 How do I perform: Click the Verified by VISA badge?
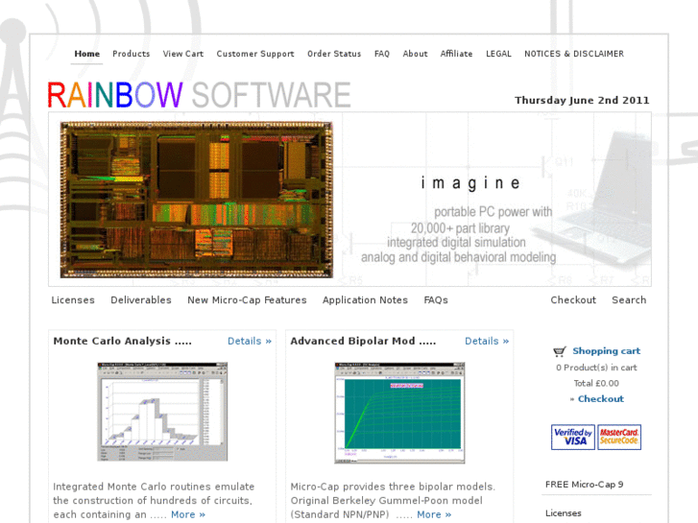(x=573, y=437)
